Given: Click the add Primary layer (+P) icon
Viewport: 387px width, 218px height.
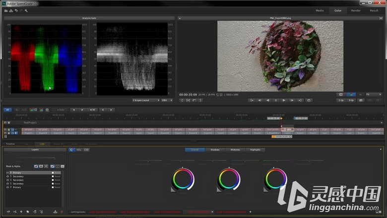Looking at the screenshot, I should (8, 212).
